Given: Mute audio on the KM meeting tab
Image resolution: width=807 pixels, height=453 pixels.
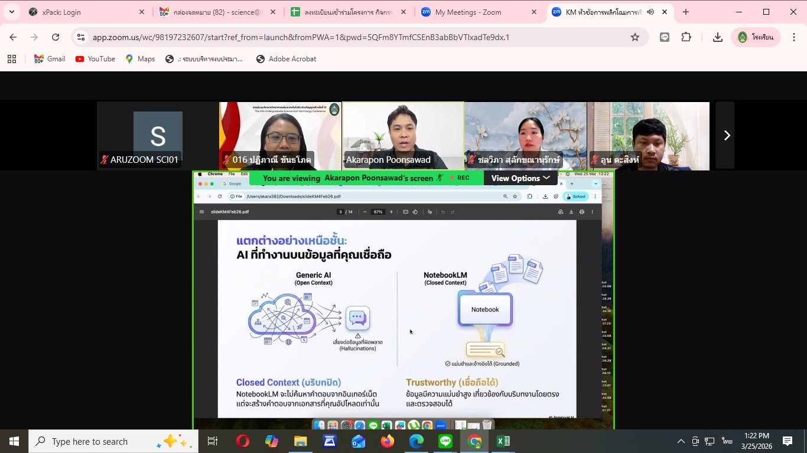Looking at the screenshot, I should [650, 12].
